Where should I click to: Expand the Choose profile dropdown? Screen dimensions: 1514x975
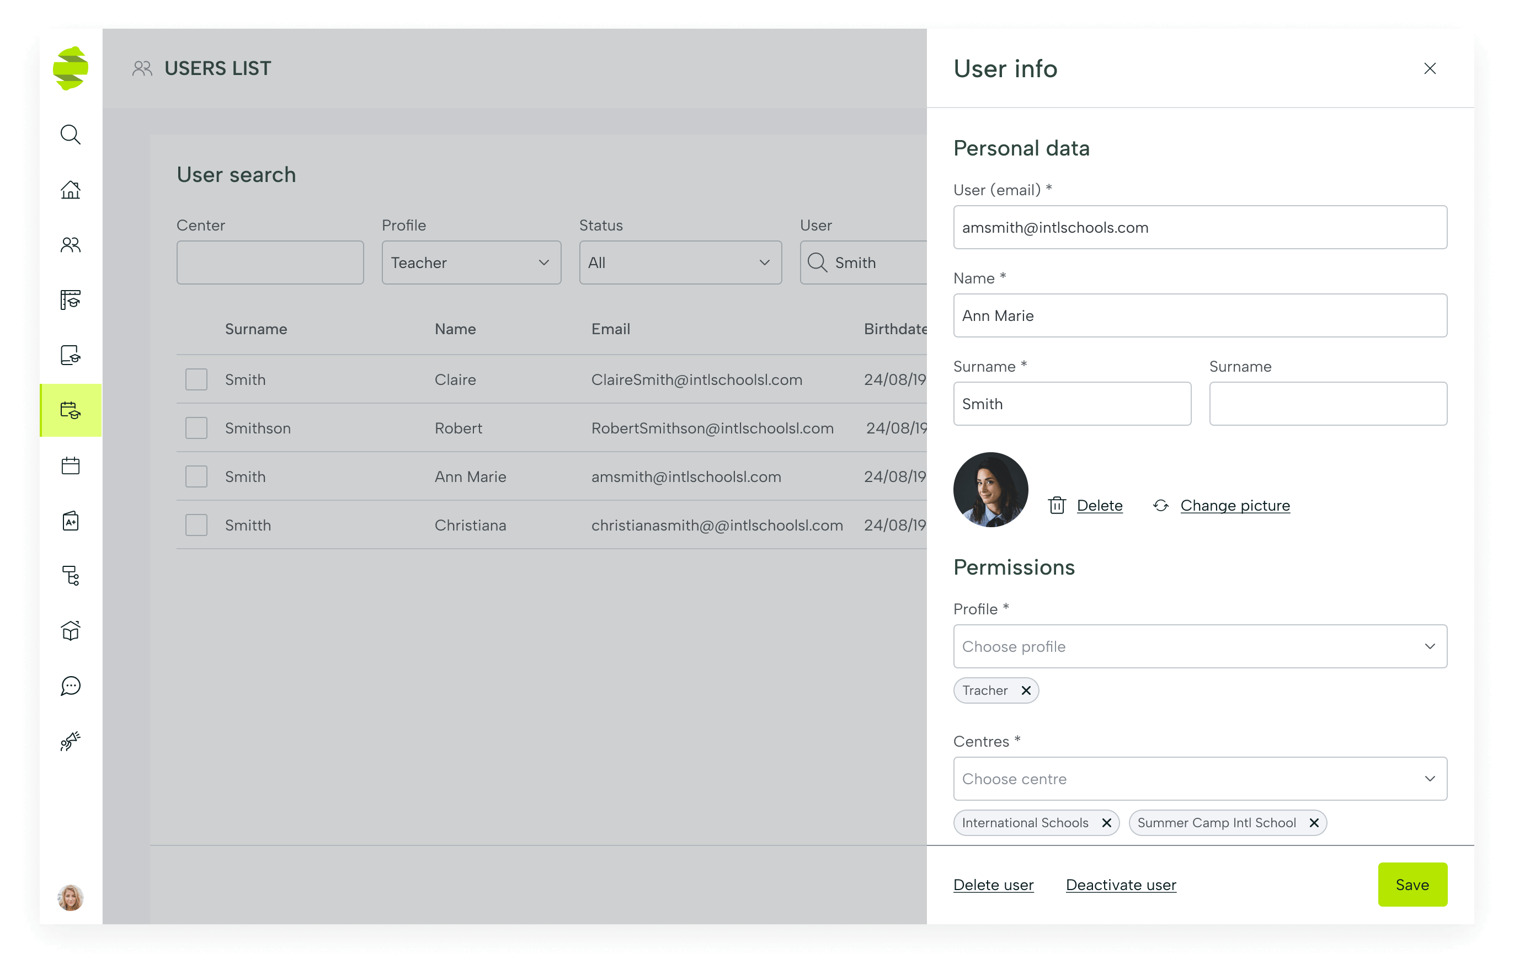pos(1199,646)
